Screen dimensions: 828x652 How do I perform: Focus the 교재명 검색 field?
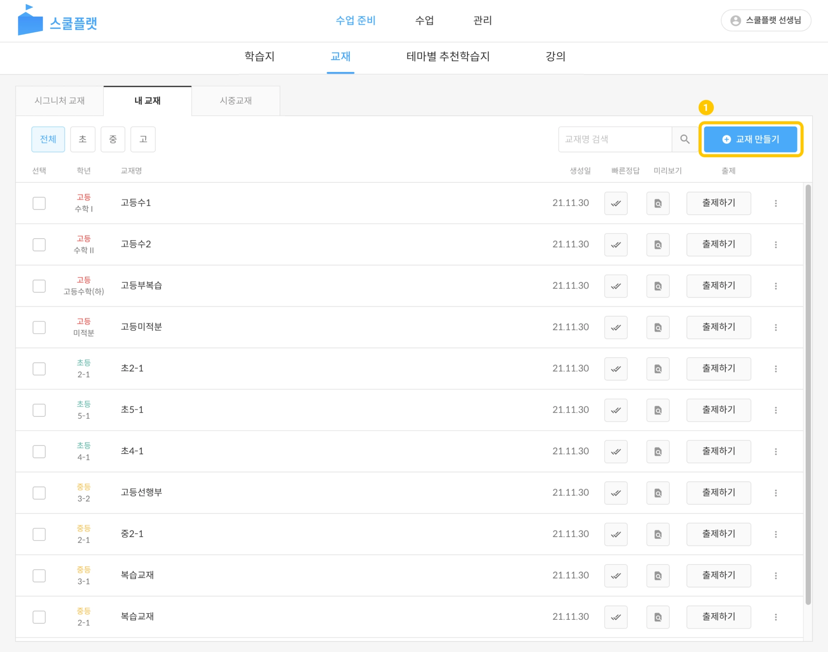pos(614,139)
